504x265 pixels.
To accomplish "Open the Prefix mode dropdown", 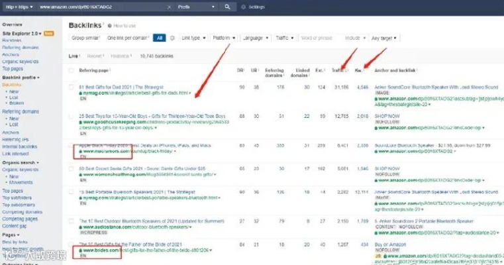I will click(196, 7).
